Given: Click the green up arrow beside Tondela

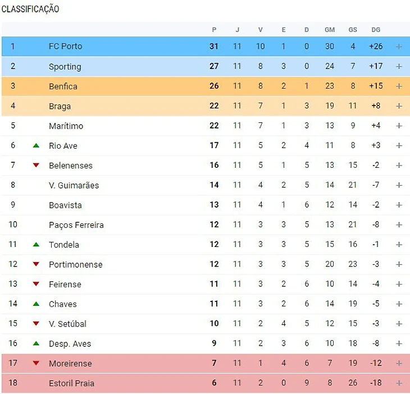Looking at the screenshot, I should click(x=36, y=245).
